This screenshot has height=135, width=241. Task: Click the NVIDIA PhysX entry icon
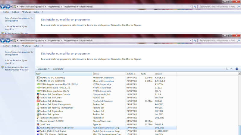38,84
